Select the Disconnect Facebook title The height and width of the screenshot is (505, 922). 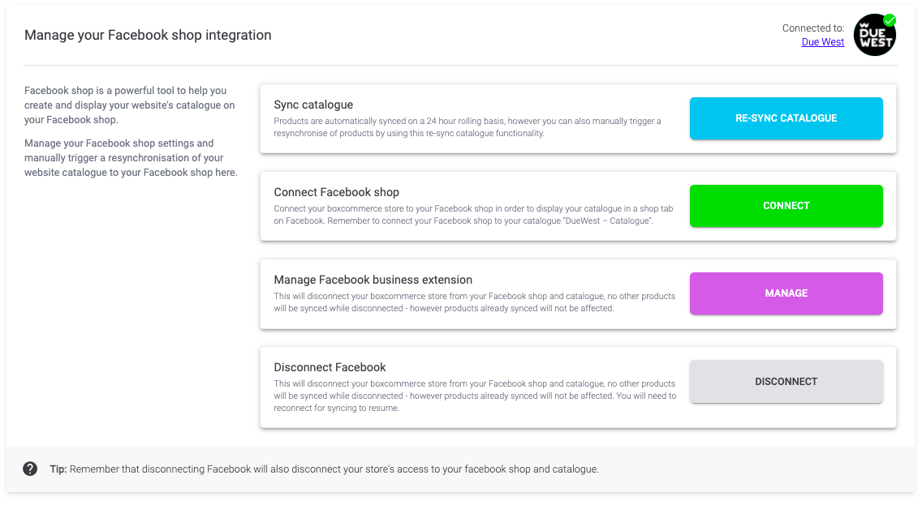[330, 366]
